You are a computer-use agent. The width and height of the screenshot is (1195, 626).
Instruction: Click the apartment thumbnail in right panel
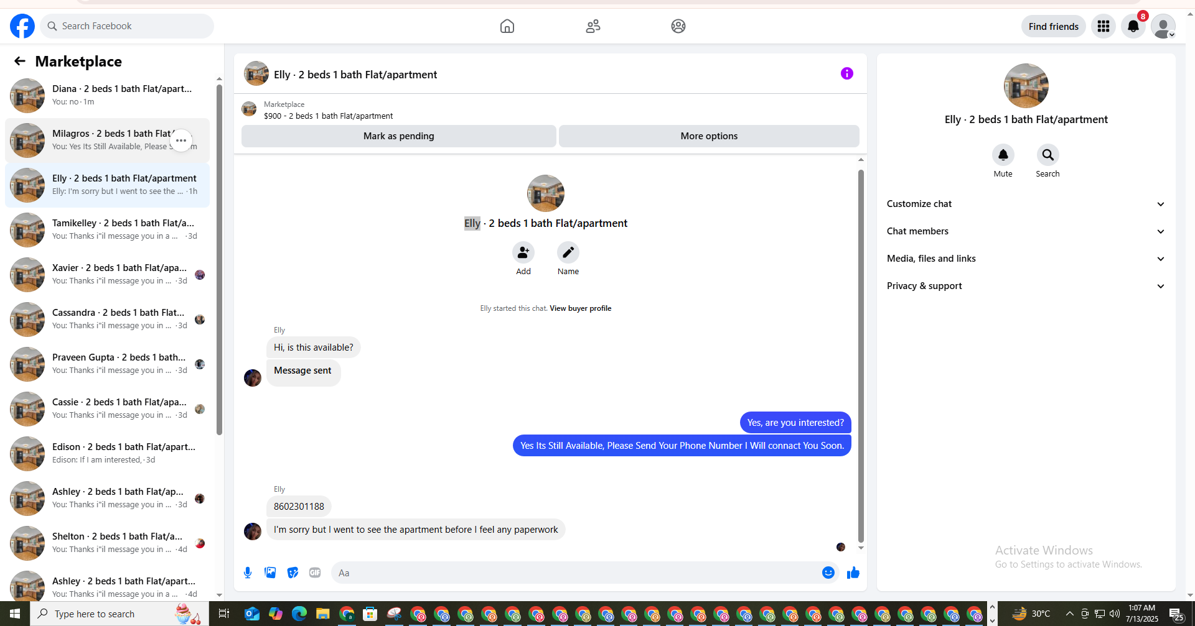point(1026,86)
